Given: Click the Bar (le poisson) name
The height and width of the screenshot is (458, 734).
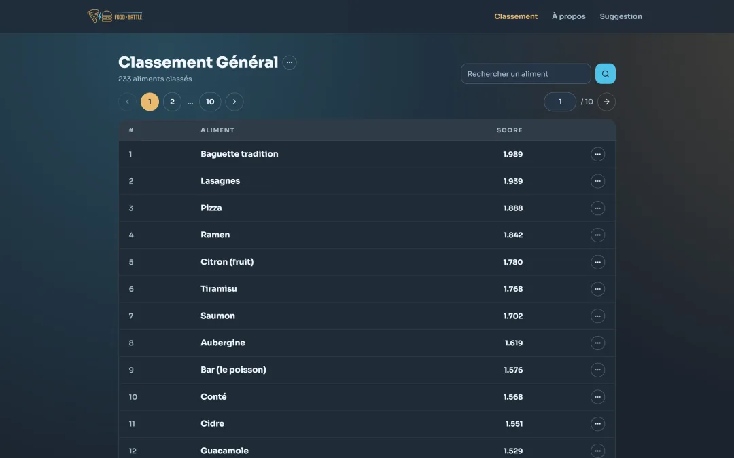Looking at the screenshot, I should 233,370.
